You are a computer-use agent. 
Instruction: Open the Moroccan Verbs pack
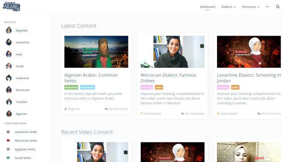(x=26, y=140)
